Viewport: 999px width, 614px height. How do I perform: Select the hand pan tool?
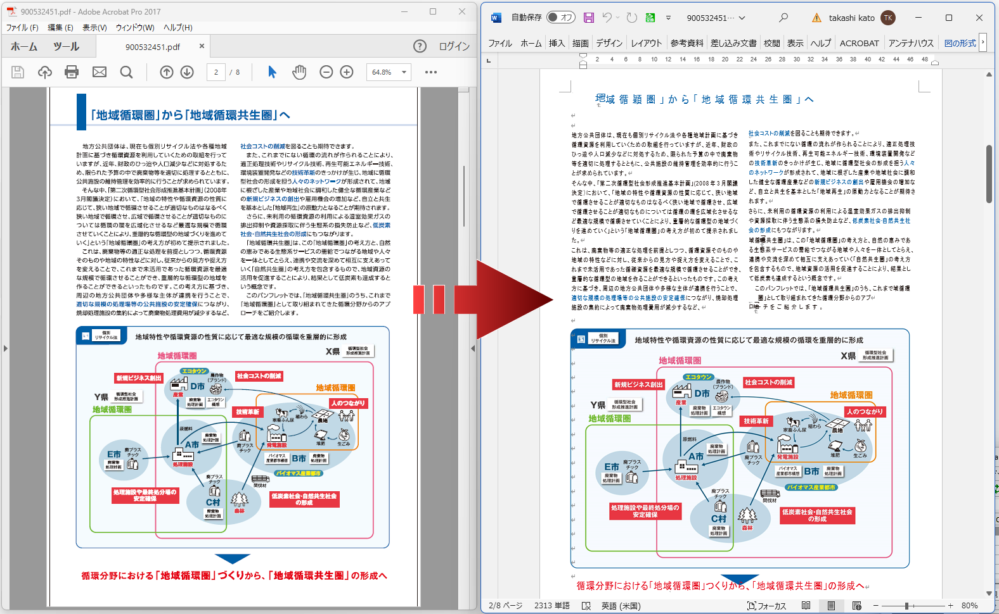(299, 72)
